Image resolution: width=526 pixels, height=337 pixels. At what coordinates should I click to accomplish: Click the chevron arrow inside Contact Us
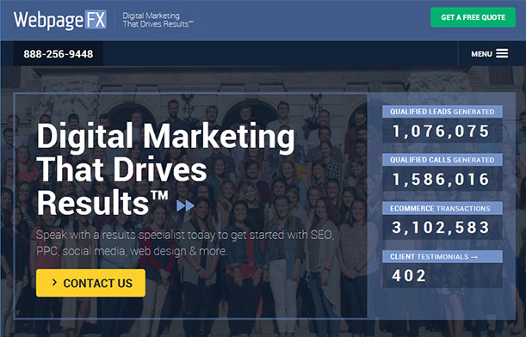pyautogui.click(x=54, y=283)
